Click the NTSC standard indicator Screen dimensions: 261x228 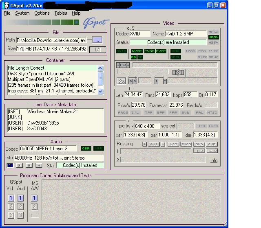click(212, 113)
